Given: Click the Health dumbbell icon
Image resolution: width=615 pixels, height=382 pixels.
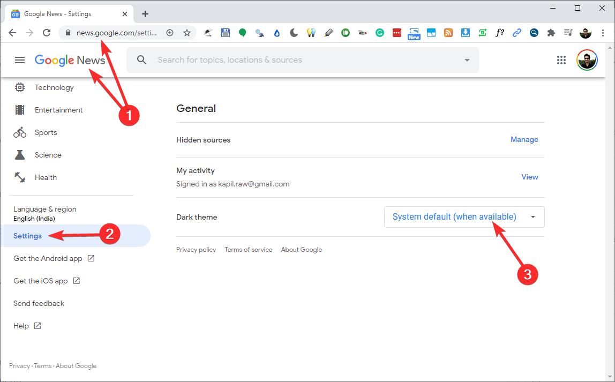Looking at the screenshot, I should tap(20, 177).
